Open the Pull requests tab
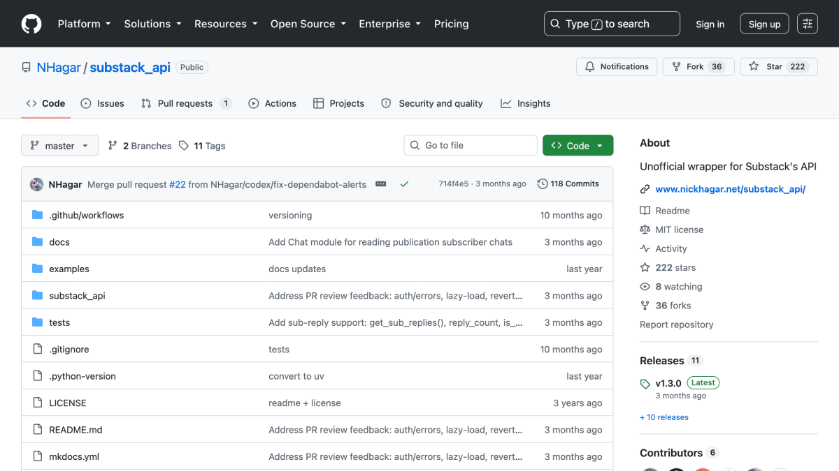The width and height of the screenshot is (839, 471). [x=186, y=103]
